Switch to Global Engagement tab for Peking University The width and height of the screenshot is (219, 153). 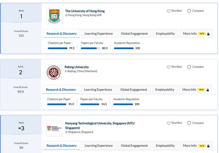click(133, 90)
